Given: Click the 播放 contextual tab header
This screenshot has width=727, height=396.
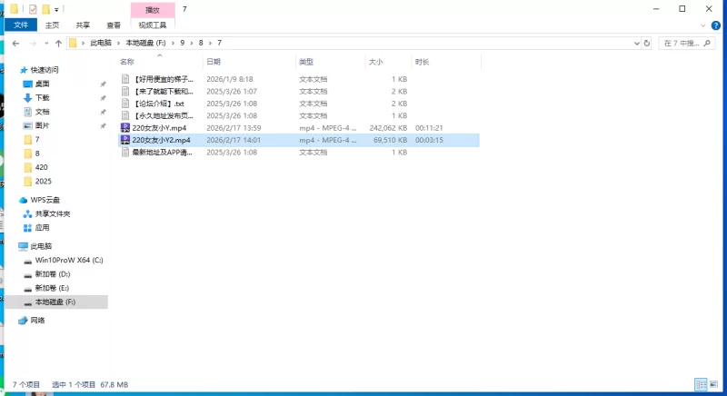Looking at the screenshot, I should coord(153,10).
